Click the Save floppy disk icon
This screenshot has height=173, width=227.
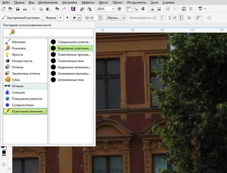pos(18,9)
